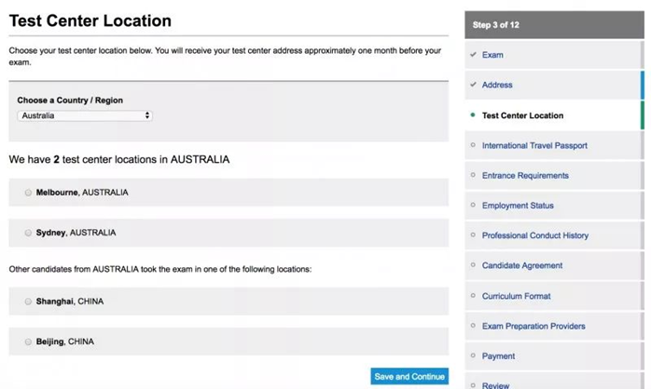Select the Sydney, Australia radio button

(28, 233)
